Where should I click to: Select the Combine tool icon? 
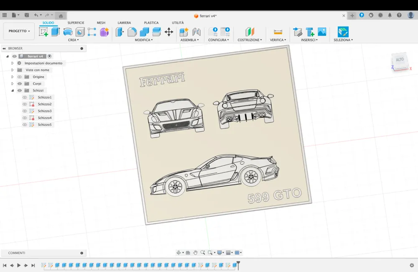point(144,32)
